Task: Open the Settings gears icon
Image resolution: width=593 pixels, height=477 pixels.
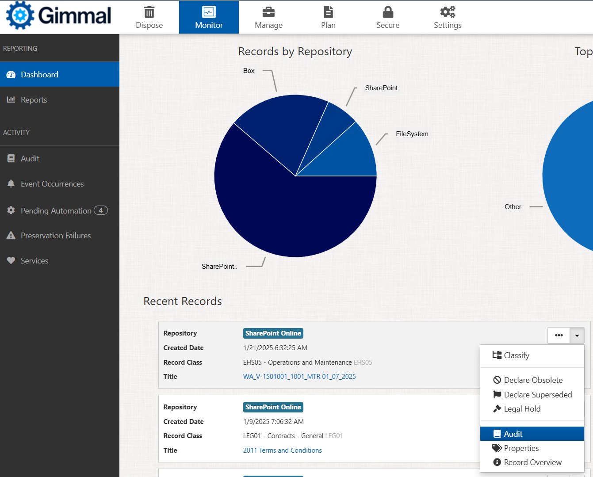Action: [448, 12]
